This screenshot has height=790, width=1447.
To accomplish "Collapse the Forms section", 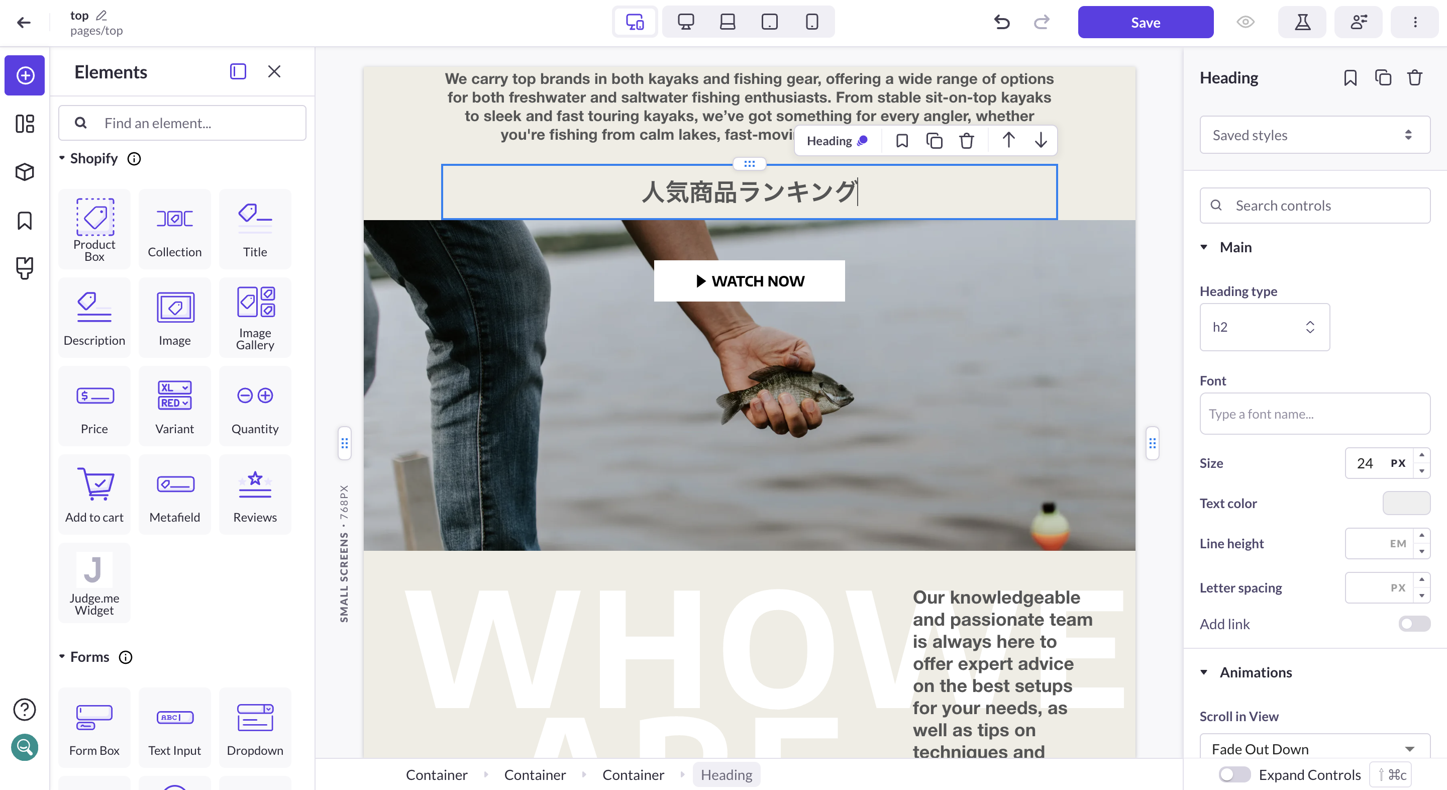I will 62,657.
